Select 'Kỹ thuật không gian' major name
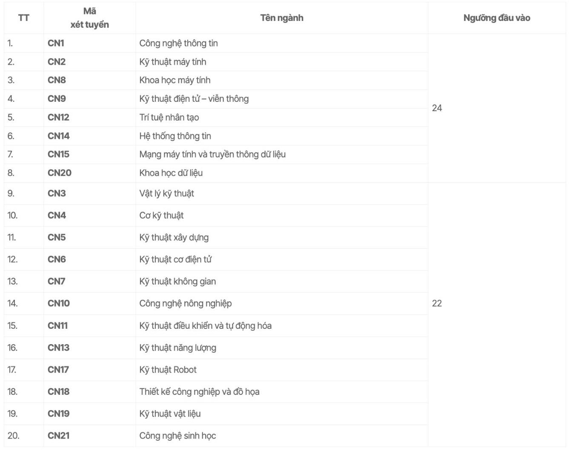The width and height of the screenshot is (569, 451). 177,282
